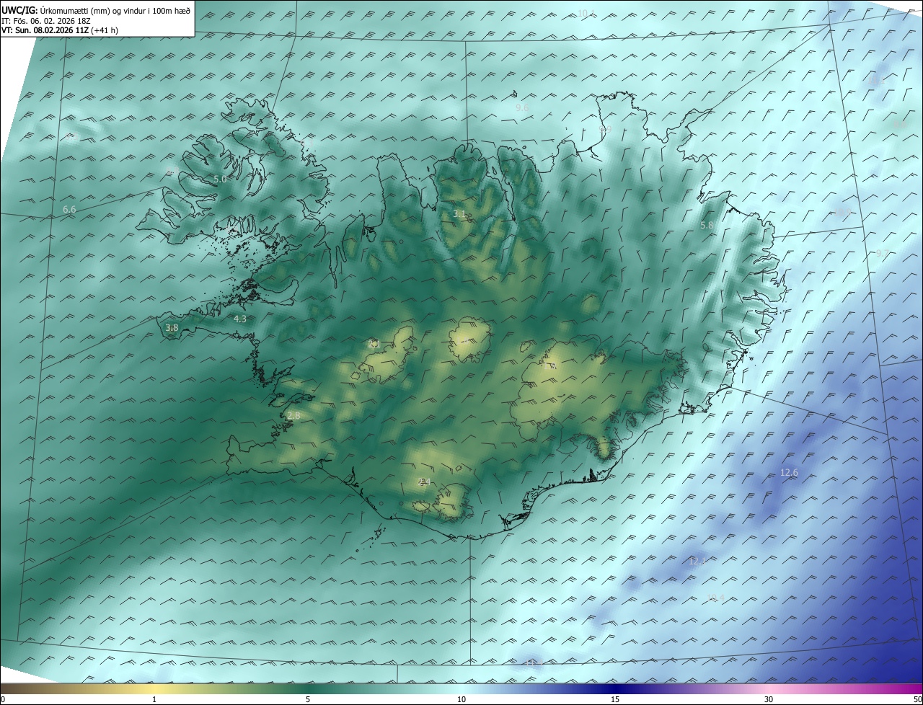Click the '12.1' value over the ocean

coord(696,561)
